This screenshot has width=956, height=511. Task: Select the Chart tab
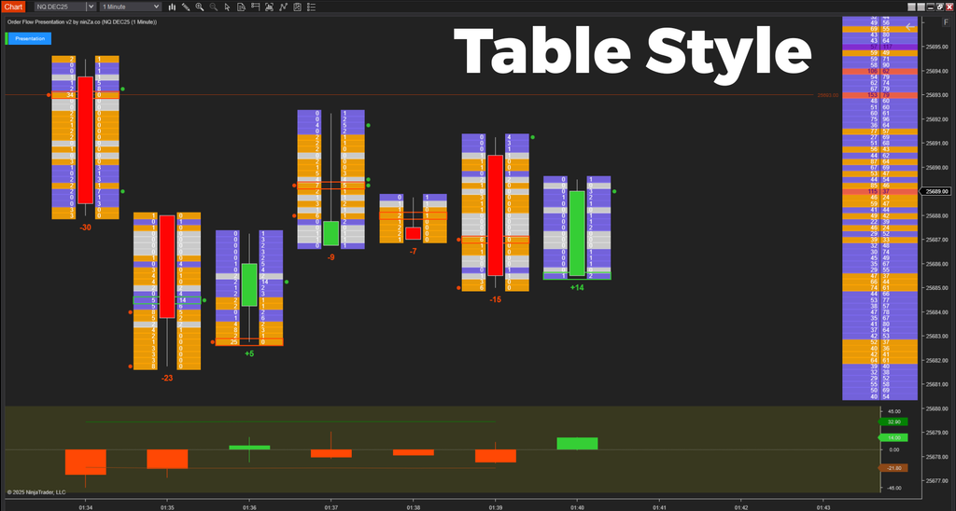tap(13, 7)
